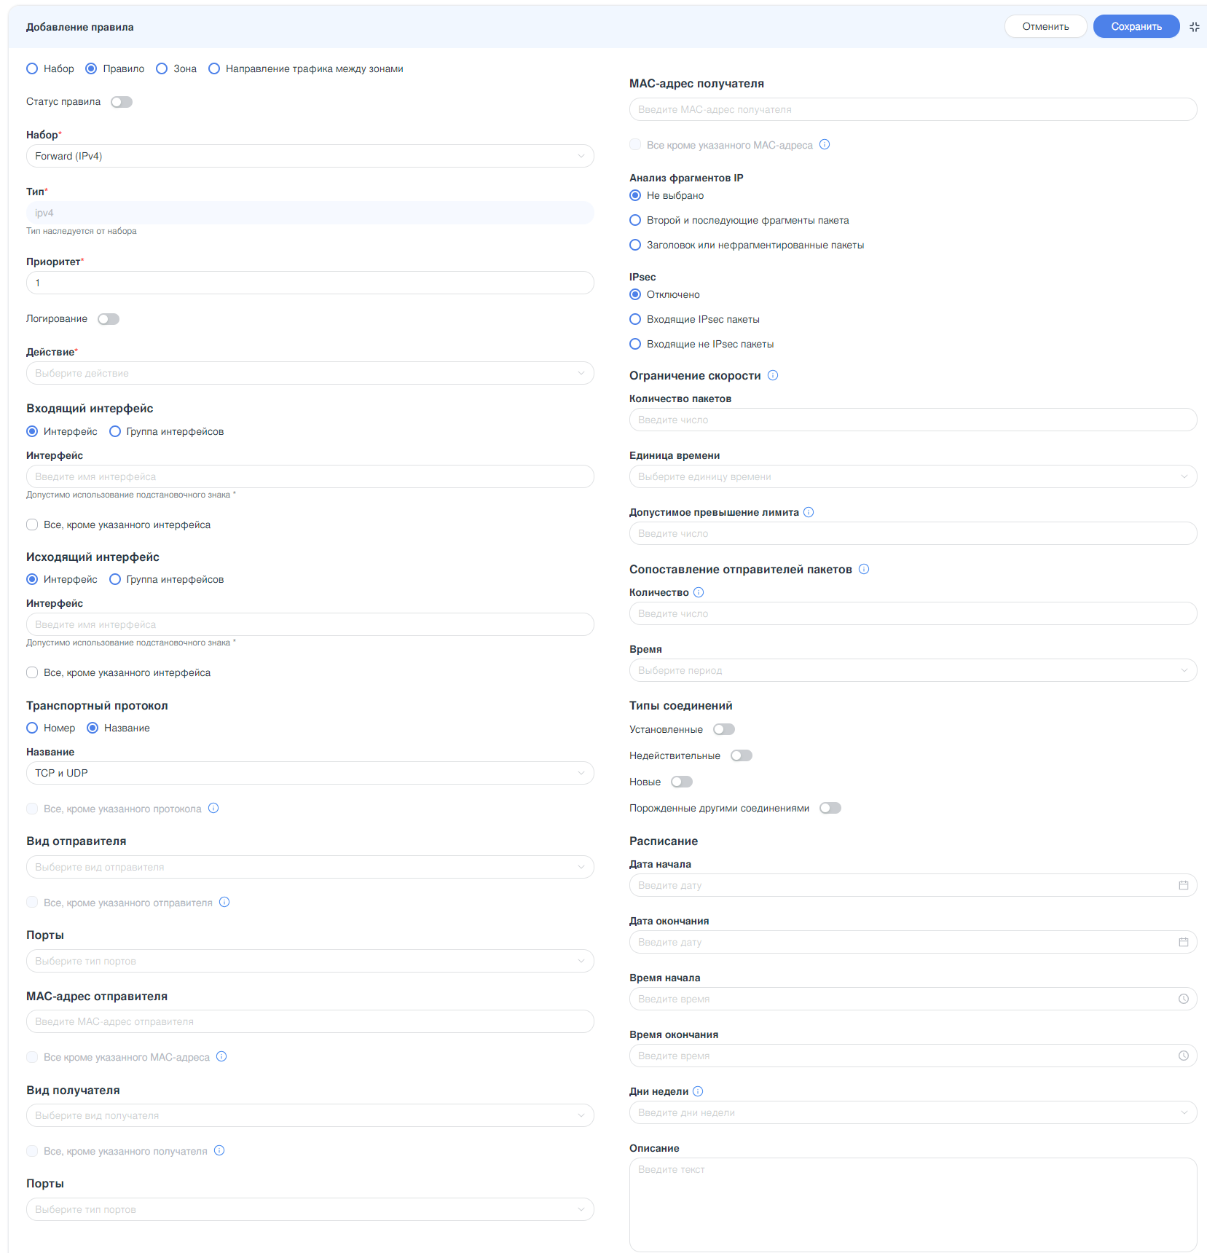Open Время period dropdown
Viewport: 1207px width, 1253px height.
coord(913,670)
